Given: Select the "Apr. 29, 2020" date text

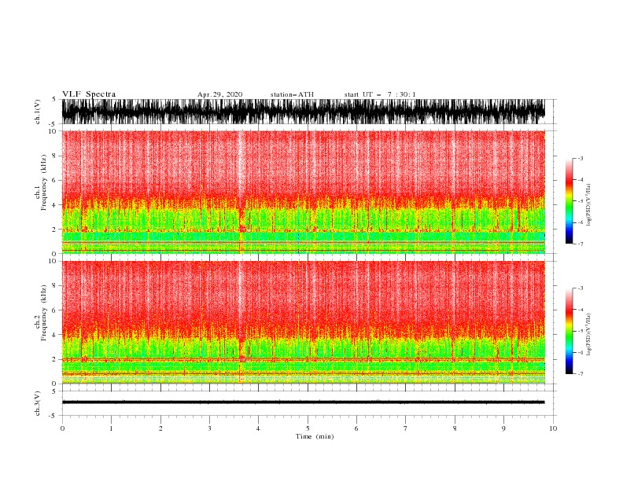Looking at the screenshot, I should (219, 94).
